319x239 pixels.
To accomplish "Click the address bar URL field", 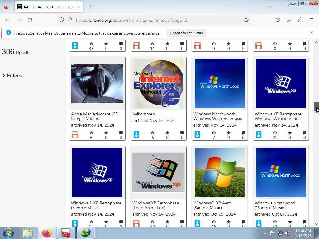I will 154,20.
